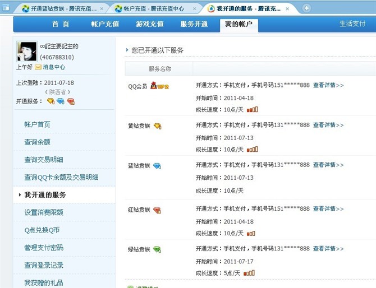The height and width of the screenshot is (288, 376).
Task: Open 游戏充值 in the navigation bar
Action: 150,24
